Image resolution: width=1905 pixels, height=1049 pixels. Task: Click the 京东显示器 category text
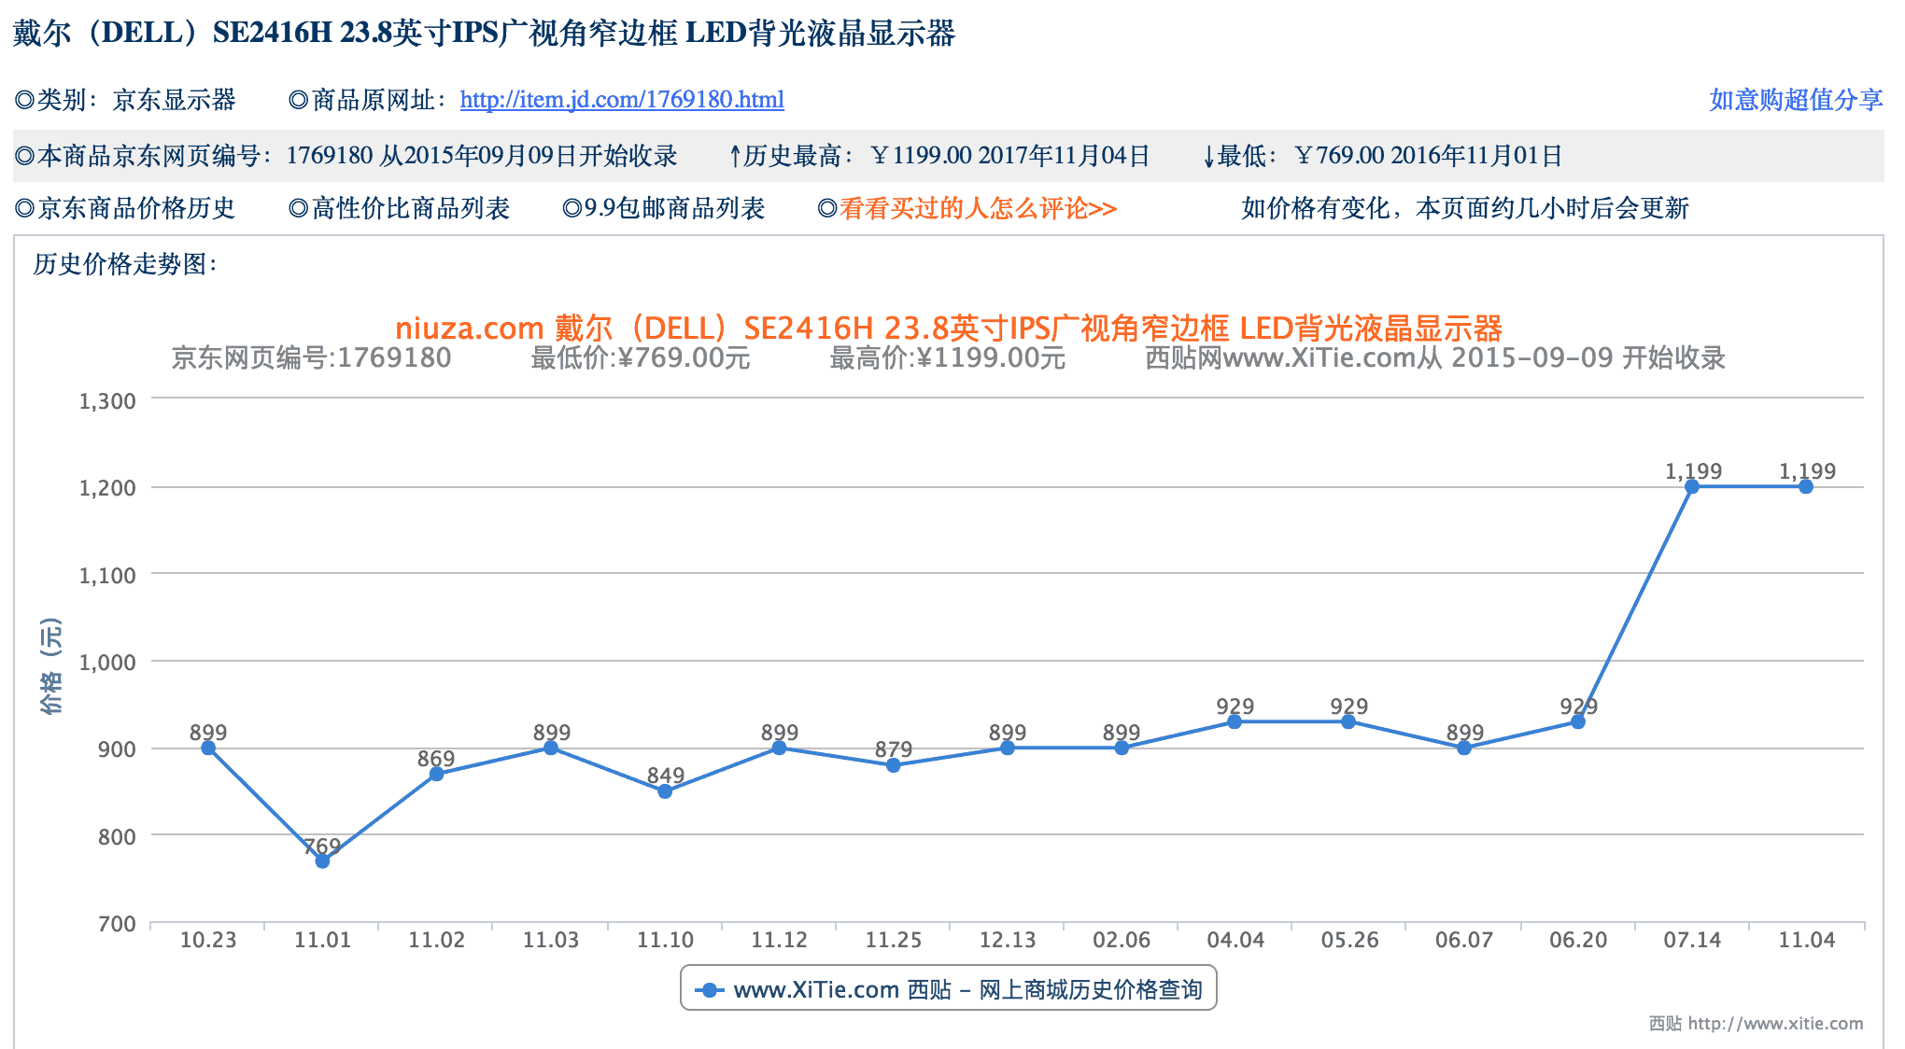(174, 100)
